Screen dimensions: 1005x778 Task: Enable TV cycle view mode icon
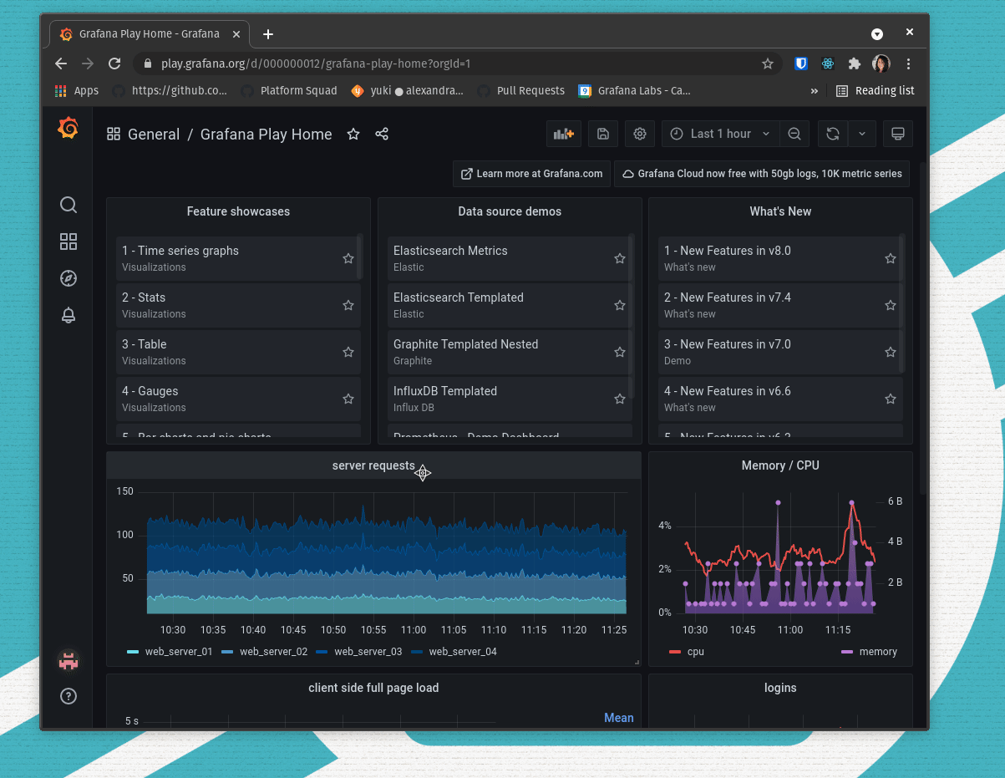(x=898, y=134)
